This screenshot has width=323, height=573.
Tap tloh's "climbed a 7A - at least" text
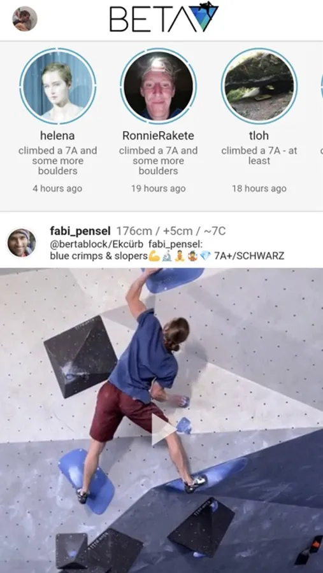click(x=259, y=155)
